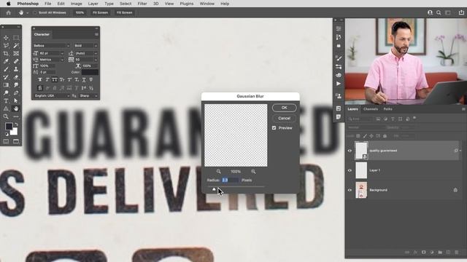Open the English: USA language dropdown
Screen dimensions: 467x262
click(52, 95)
